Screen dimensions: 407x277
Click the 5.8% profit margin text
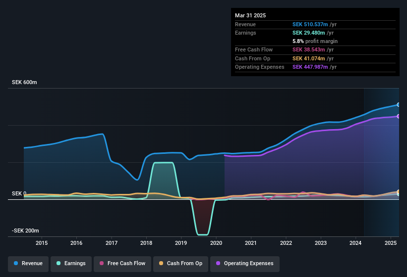pyautogui.click(x=315, y=42)
